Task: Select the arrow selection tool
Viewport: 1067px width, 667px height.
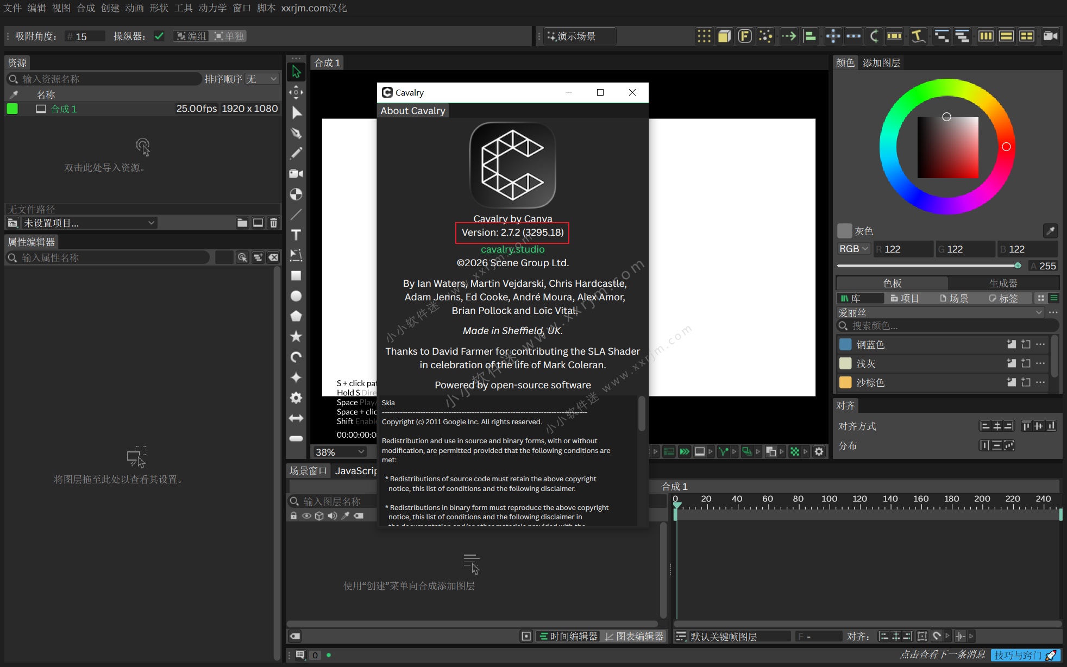Action: coord(296,72)
